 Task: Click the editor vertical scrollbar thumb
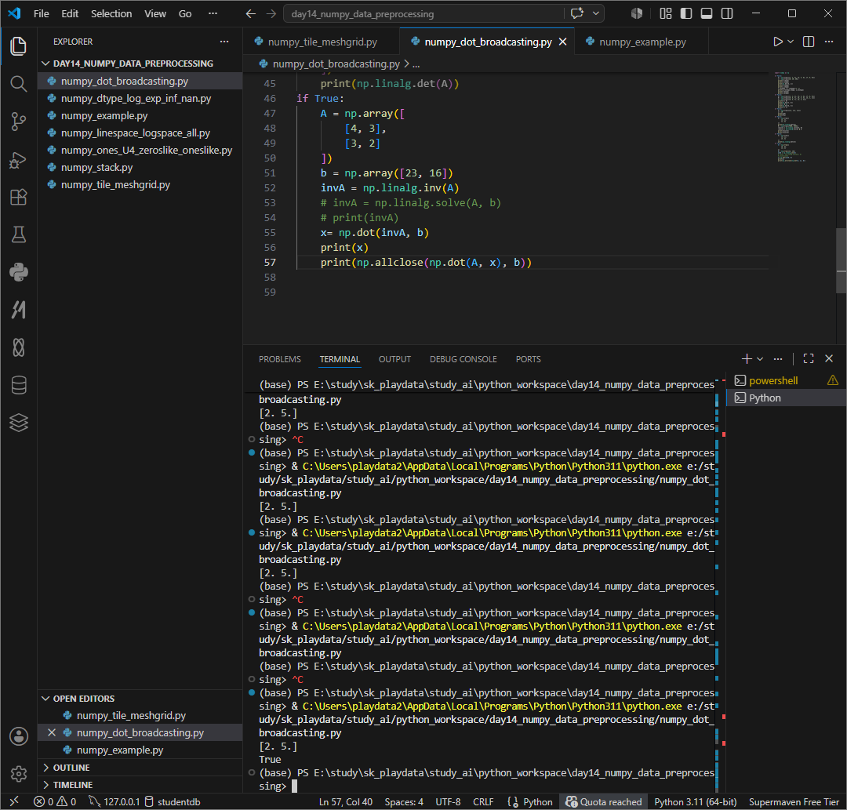click(x=841, y=260)
